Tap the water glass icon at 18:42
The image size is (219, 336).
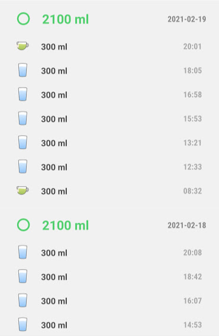click(x=22, y=276)
